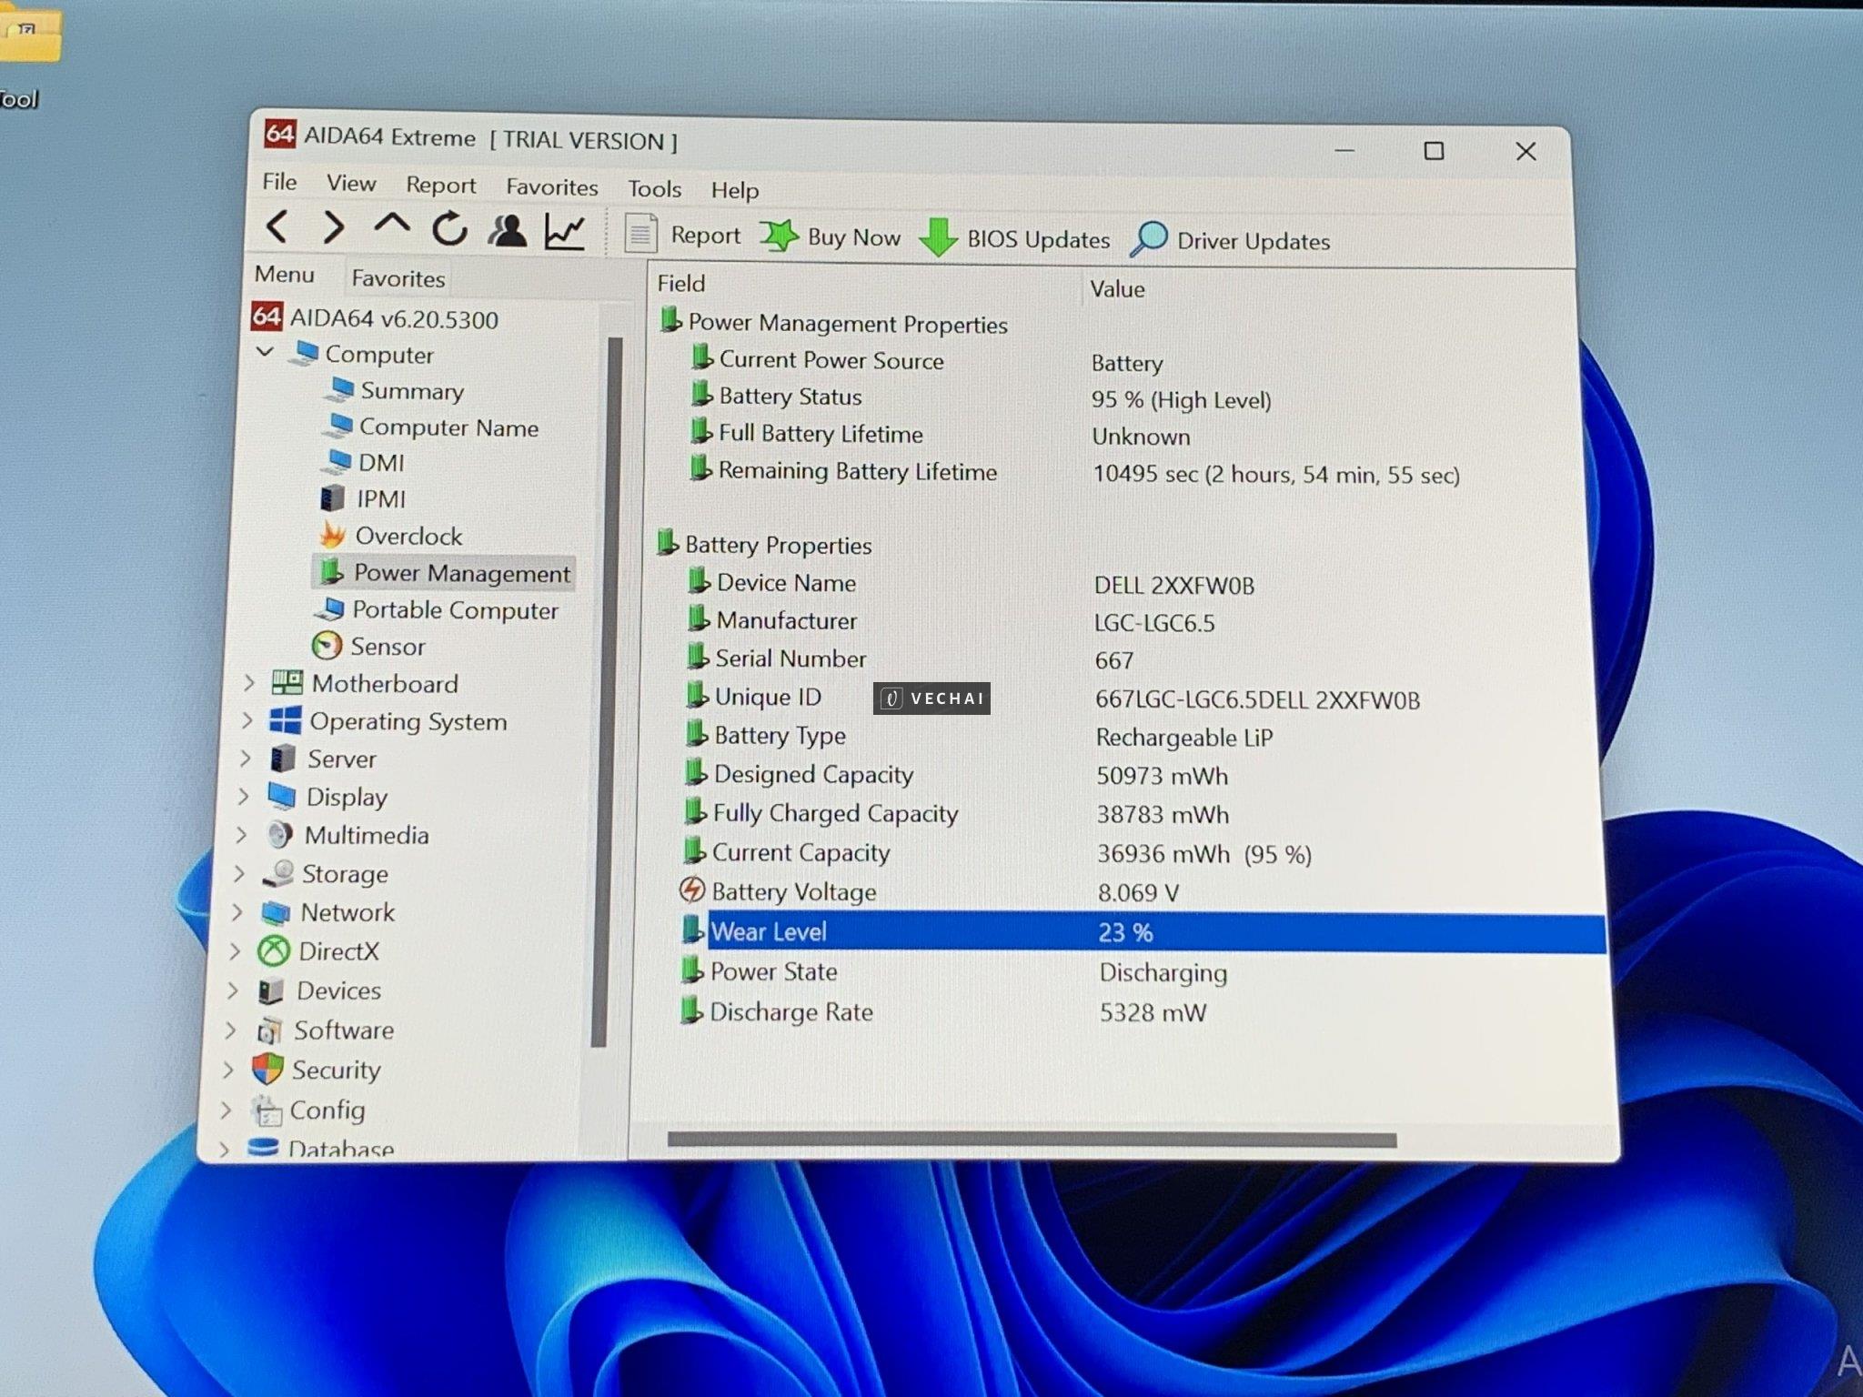The height and width of the screenshot is (1397, 1863).
Task: Expand the Motherboard tree node
Action: 249,682
